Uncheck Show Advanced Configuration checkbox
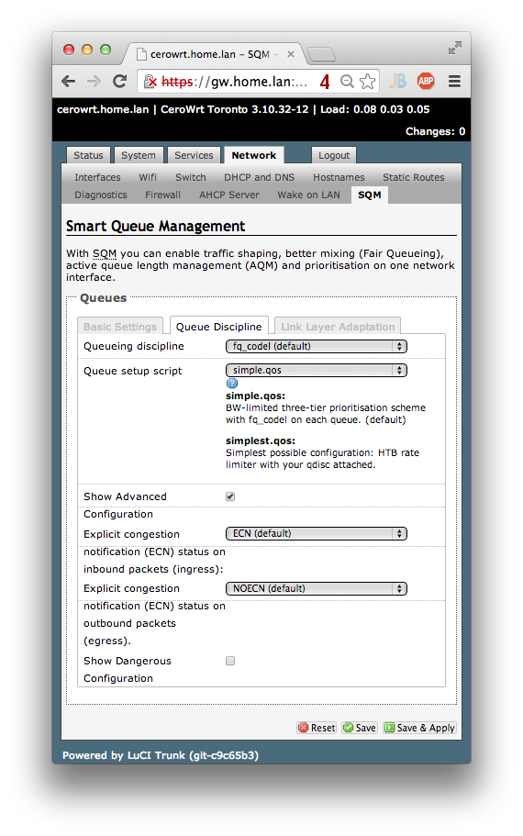 pos(230,496)
